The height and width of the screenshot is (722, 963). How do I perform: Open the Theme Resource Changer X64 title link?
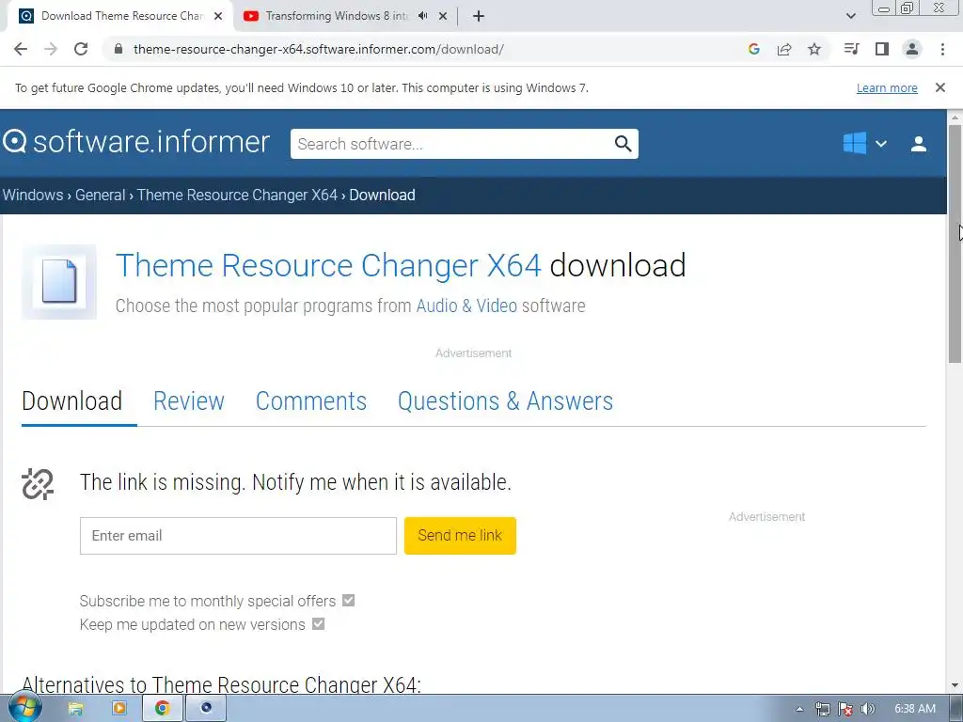point(328,265)
